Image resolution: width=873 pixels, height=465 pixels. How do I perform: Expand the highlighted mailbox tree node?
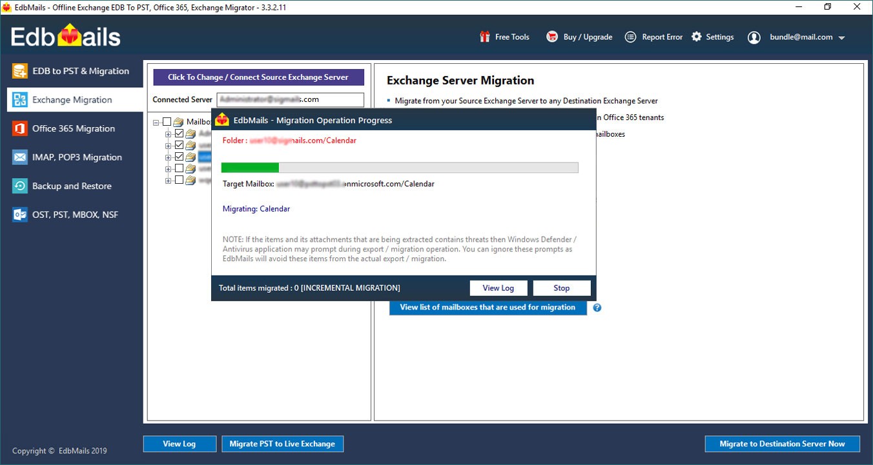point(169,157)
